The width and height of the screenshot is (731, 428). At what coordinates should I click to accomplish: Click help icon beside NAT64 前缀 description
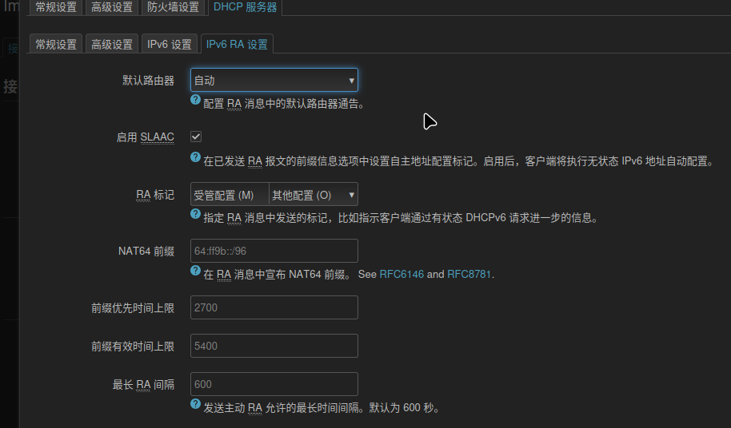195,271
